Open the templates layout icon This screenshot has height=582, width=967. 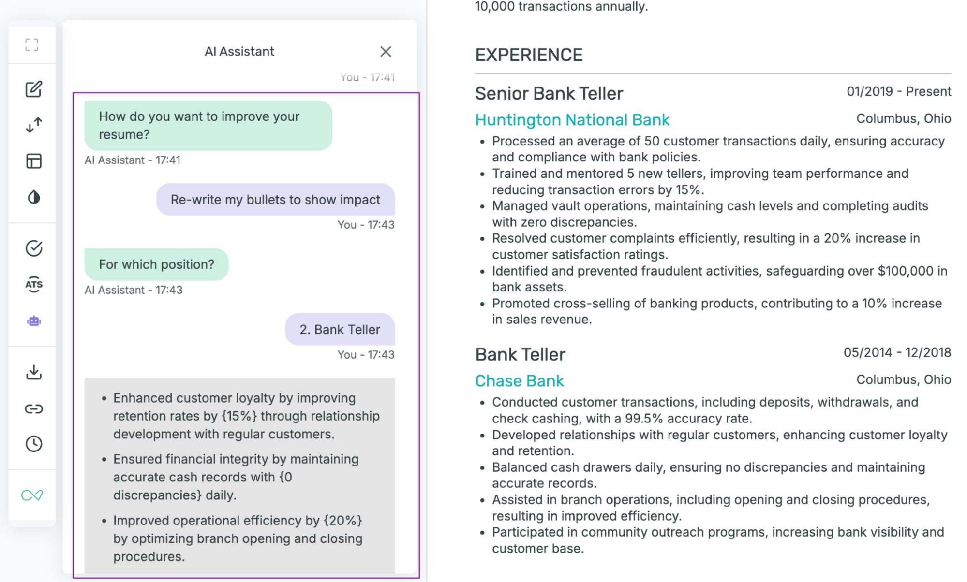point(33,161)
